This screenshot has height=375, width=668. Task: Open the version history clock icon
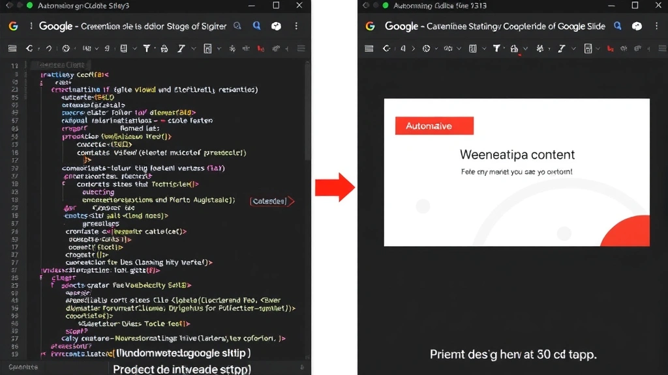click(x=65, y=48)
